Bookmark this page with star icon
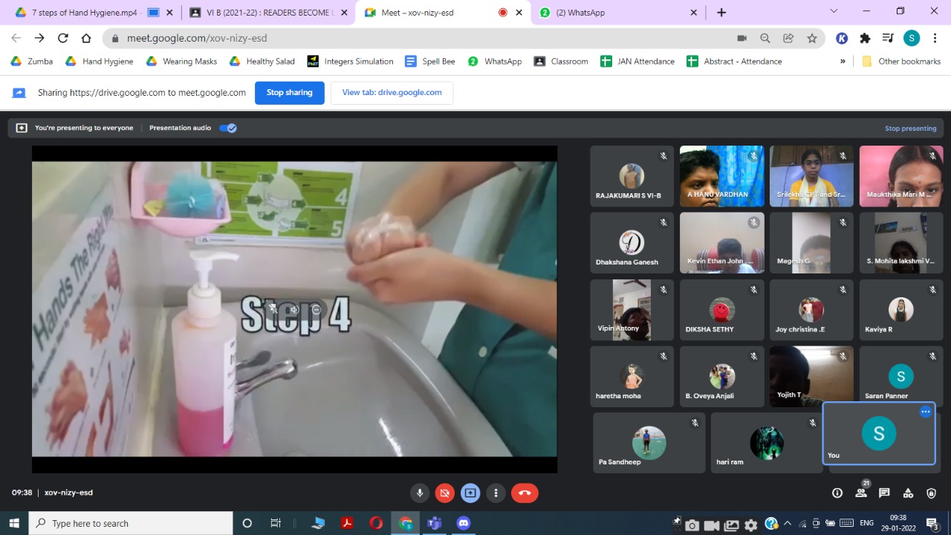951x535 pixels. click(x=812, y=38)
